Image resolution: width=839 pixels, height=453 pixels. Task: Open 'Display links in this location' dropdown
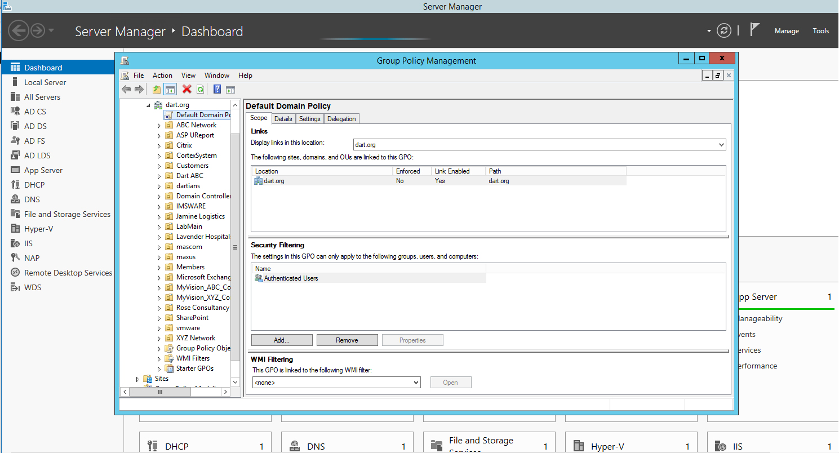tap(722, 145)
